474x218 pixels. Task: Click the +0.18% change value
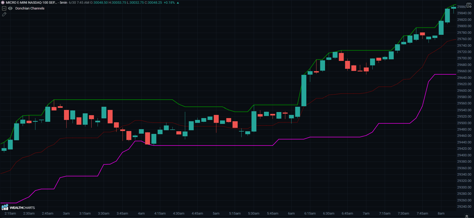click(x=169, y=3)
